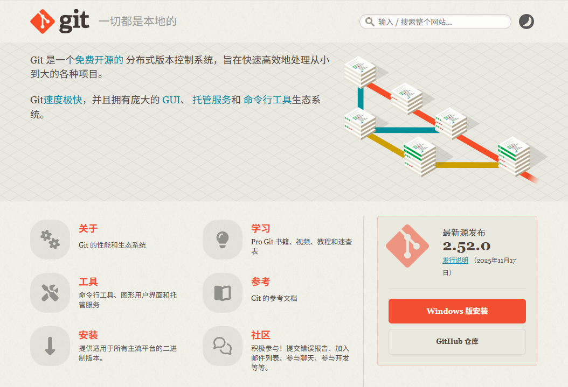Click the download arrow icon beside 安装

[50, 346]
